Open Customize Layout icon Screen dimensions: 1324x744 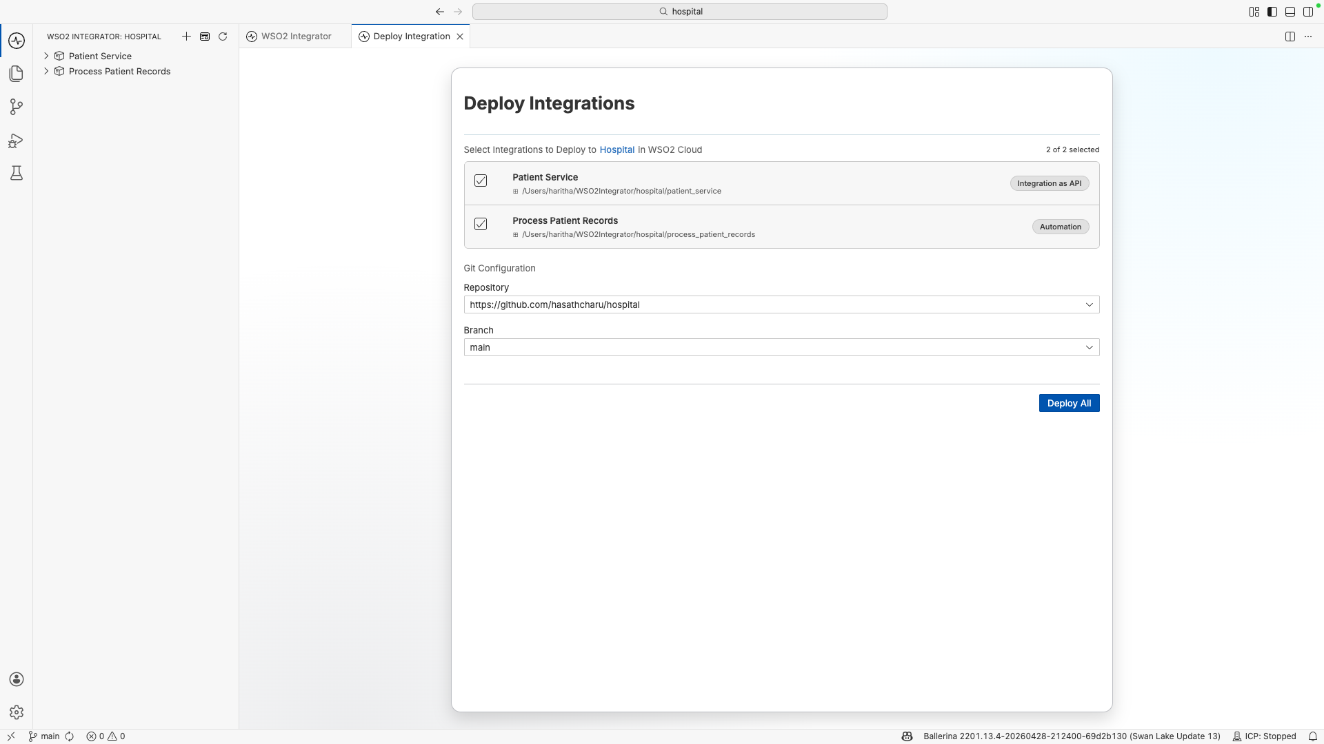tap(1254, 12)
